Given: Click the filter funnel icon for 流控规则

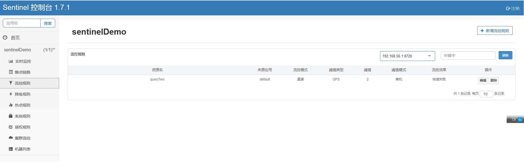Looking at the screenshot, I should pos(11,83).
